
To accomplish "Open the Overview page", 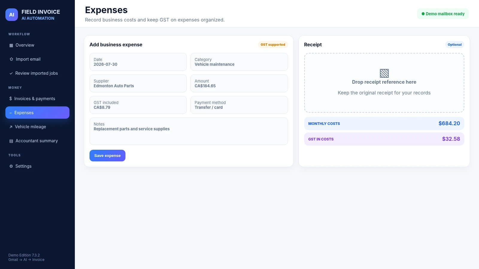I will coord(37,45).
